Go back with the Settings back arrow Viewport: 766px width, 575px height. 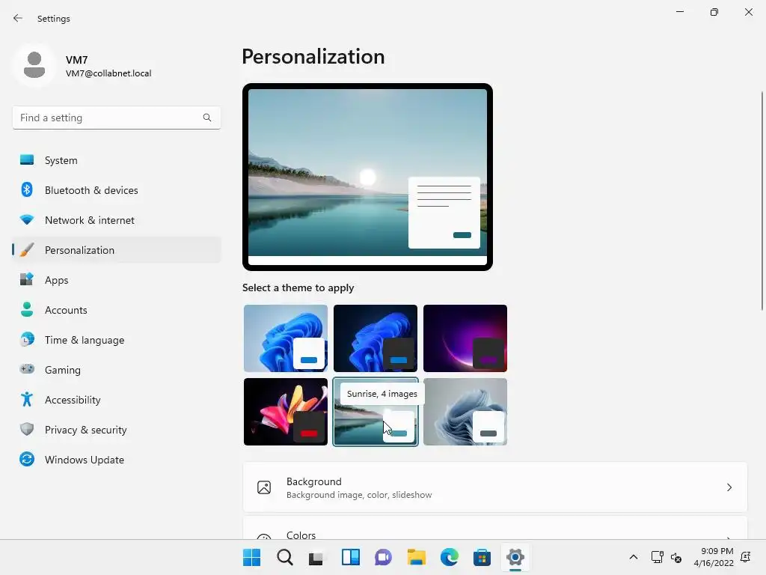pyautogui.click(x=18, y=18)
